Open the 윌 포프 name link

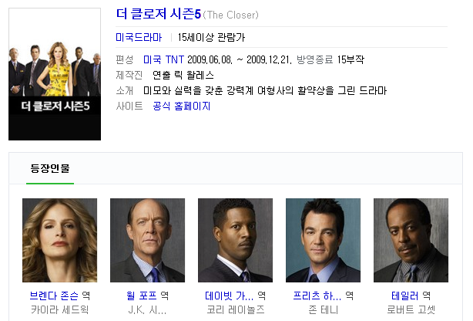pos(142,296)
